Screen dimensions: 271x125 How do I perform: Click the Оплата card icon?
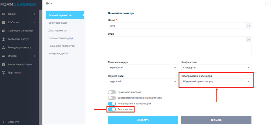(x=4, y=56)
